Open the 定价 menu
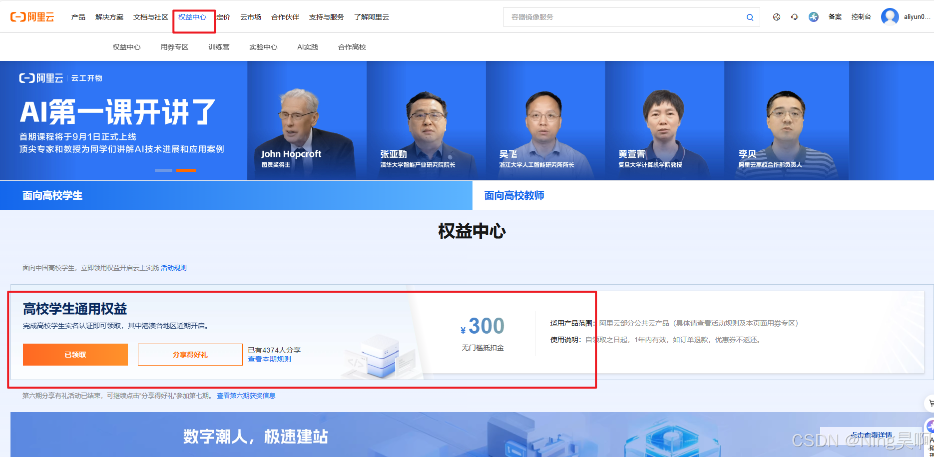Viewport: 934px width, 457px height. point(223,17)
